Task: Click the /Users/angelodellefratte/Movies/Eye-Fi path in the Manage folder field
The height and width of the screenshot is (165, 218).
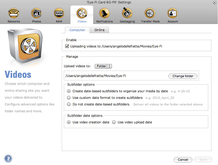Action: pos(96,76)
